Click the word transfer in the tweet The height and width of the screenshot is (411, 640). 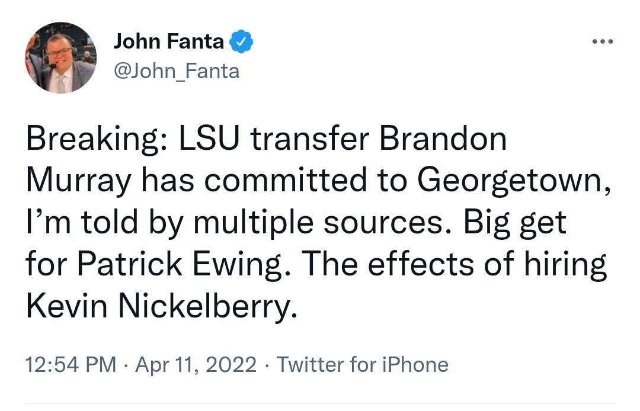pyautogui.click(x=309, y=139)
